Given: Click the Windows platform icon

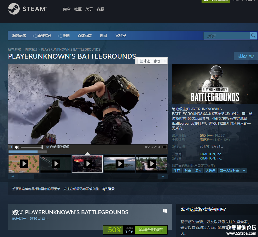Looking at the screenshot, I should 165,211.
